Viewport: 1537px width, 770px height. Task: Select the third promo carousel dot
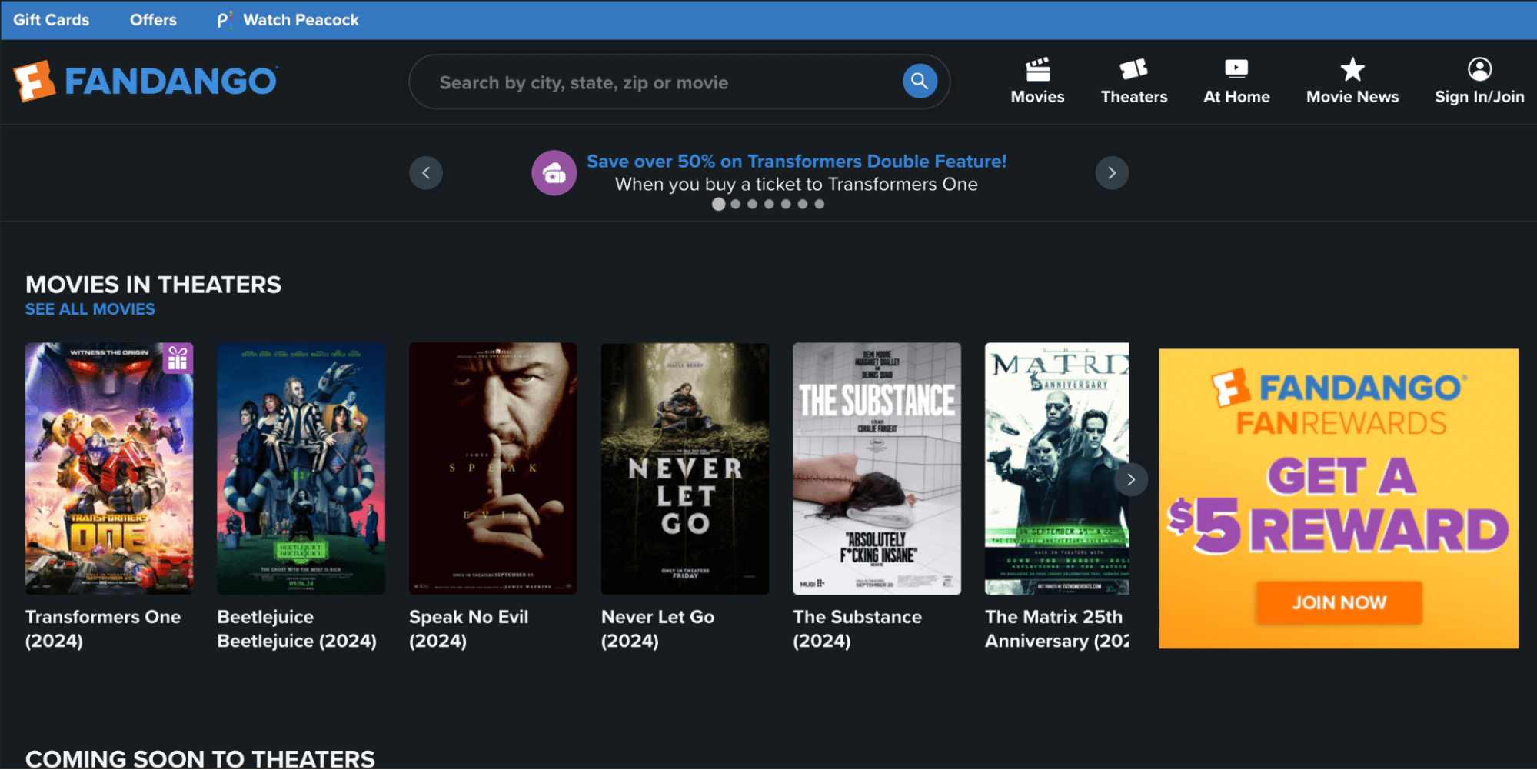752,204
